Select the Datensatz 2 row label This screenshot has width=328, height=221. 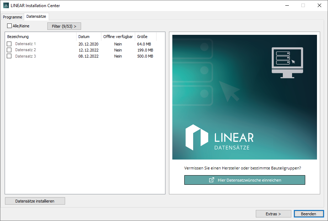pos(26,50)
